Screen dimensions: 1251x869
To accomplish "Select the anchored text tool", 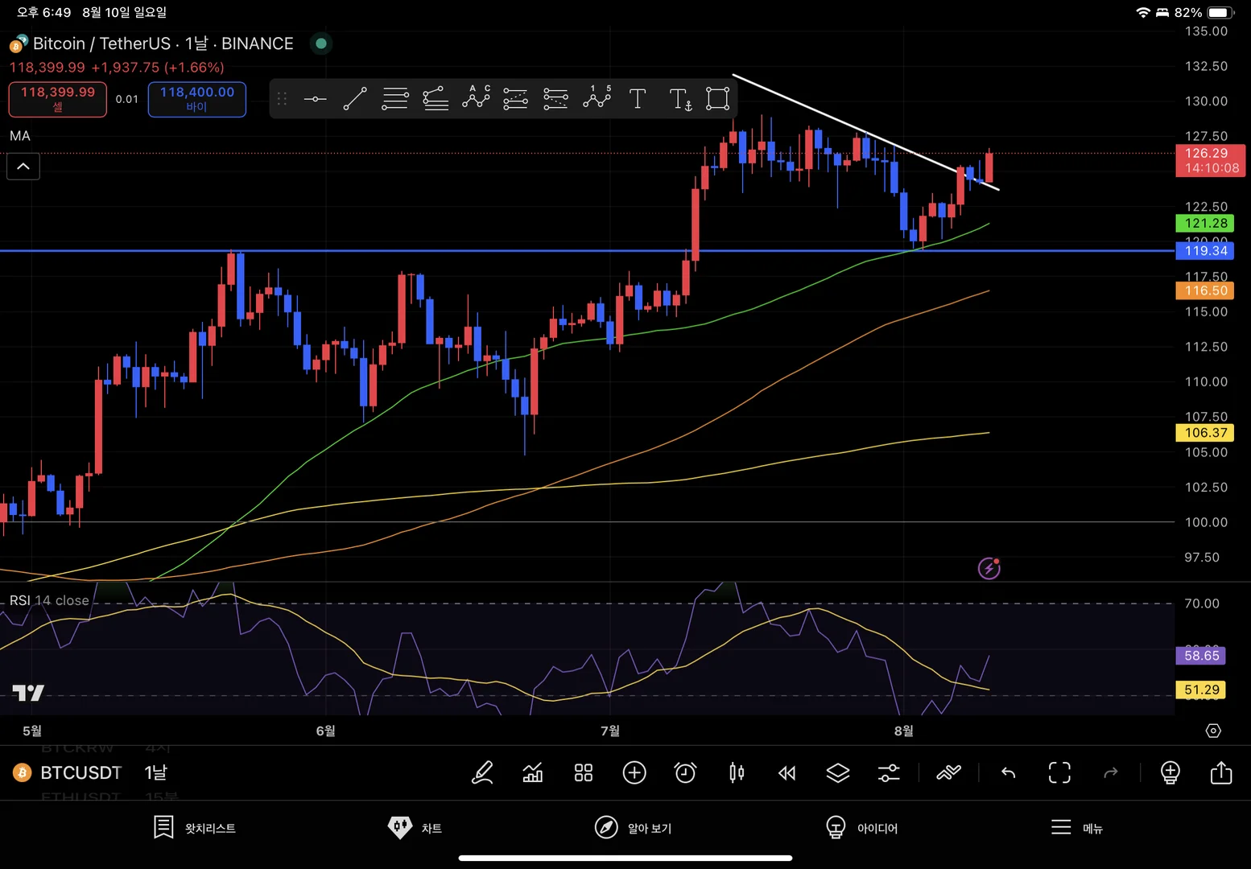I will coord(680,99).
